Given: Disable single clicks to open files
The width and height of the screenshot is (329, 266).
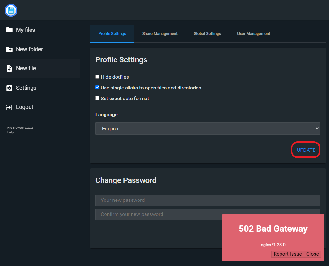Looking at the screenshot, I should tap(98, 87).
